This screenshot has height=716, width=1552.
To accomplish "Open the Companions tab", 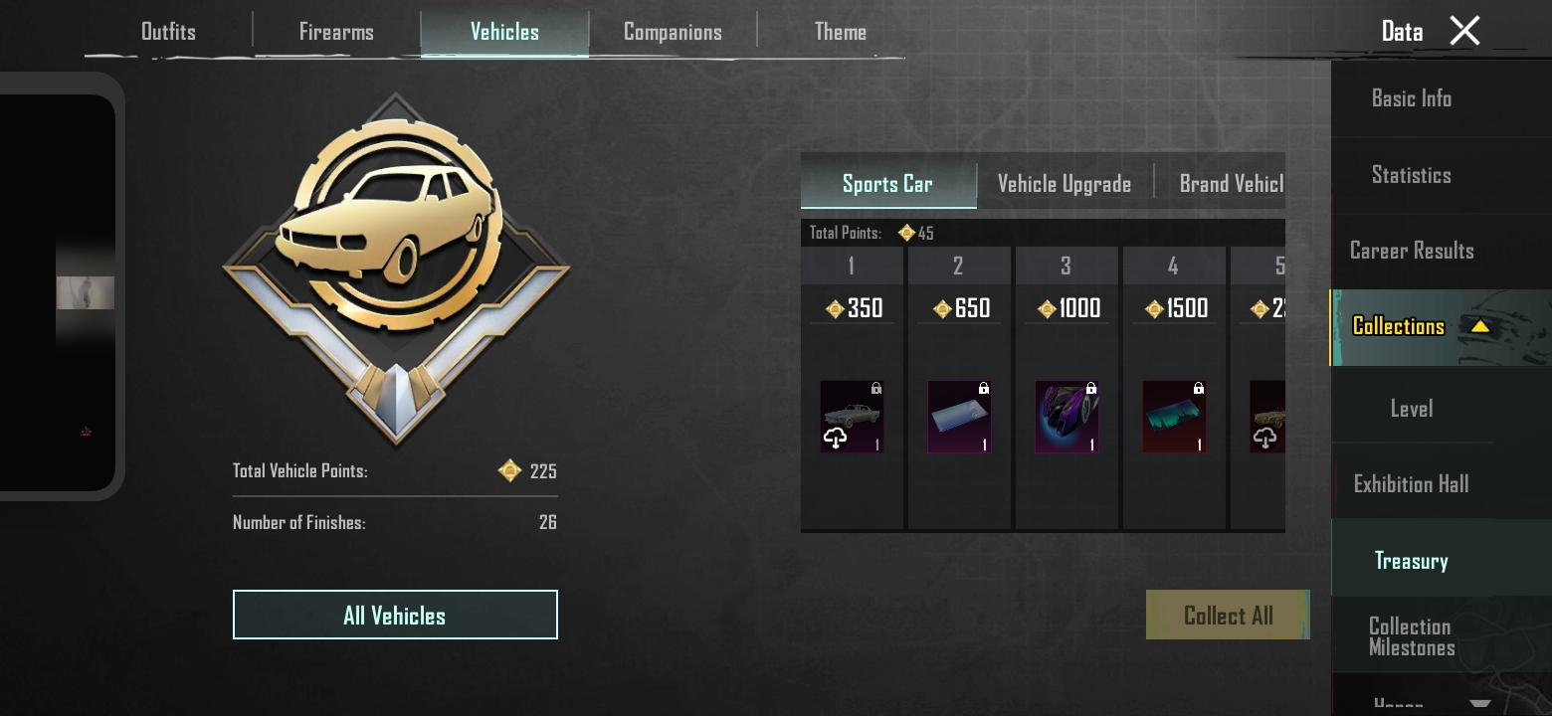I will click(x=673, y=32).
